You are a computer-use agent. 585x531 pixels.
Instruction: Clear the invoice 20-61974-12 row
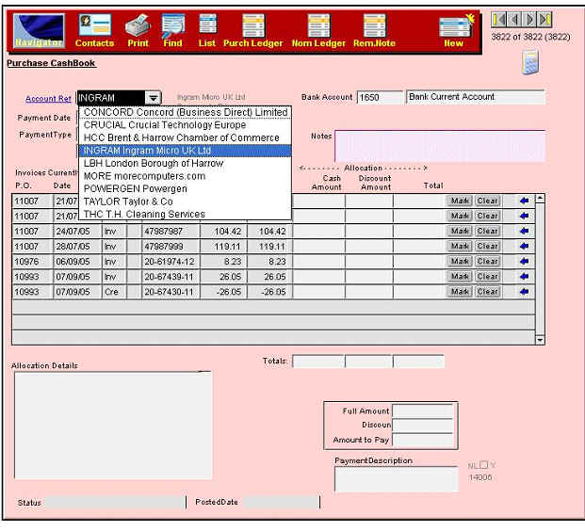488,262
